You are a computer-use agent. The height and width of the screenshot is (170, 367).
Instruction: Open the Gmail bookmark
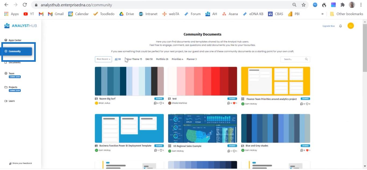[x=56, y=14]
